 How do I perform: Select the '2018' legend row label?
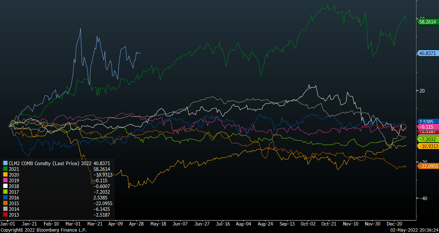click(x=14, y=186)
